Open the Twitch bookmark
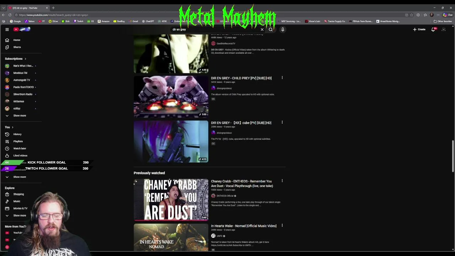The width and height of the screenshot is (455, 256). pyautogui.click(x=79, y=21)
